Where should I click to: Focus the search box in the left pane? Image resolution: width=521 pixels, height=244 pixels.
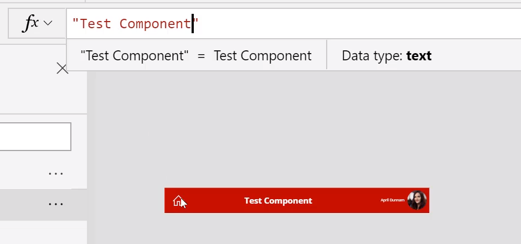(35, 137)
